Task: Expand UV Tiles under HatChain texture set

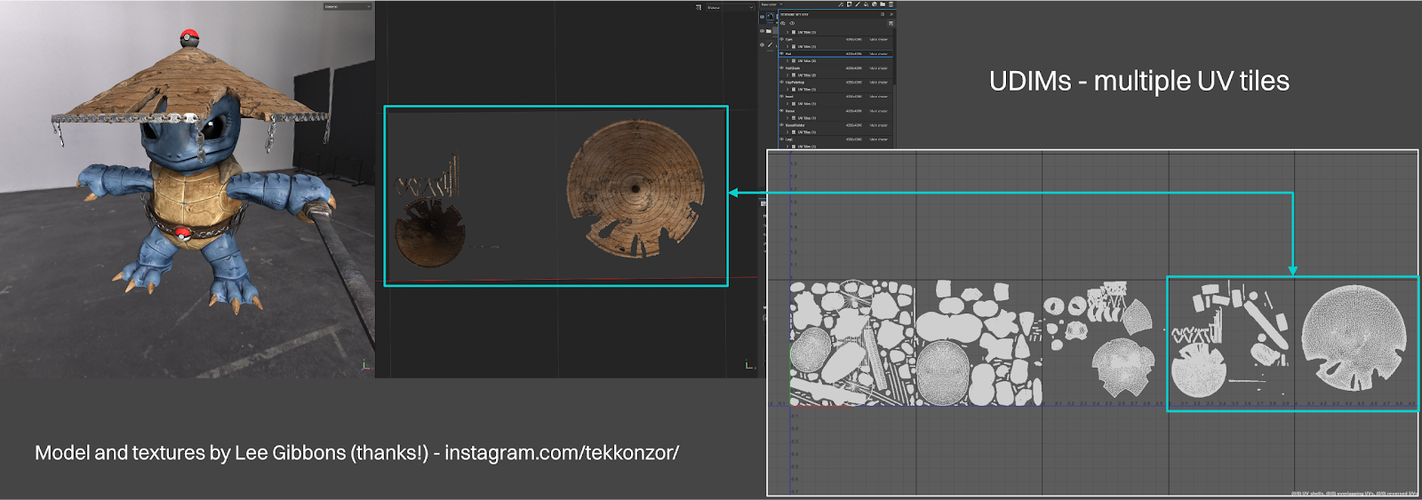Action: (x=787, y=75)
